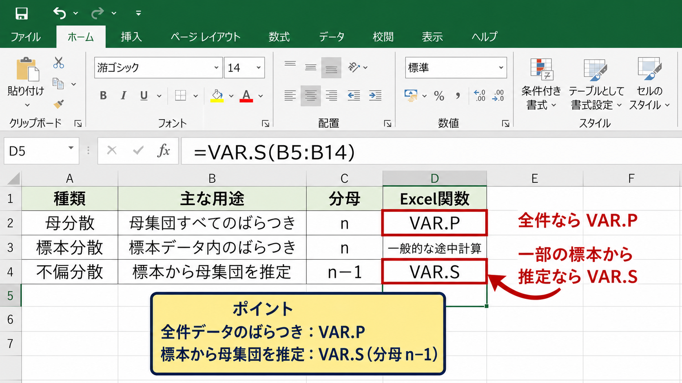Viewport: 682px width, 383px height.
Task: Switch to the 数式 tab
Action: click(279, 37)
